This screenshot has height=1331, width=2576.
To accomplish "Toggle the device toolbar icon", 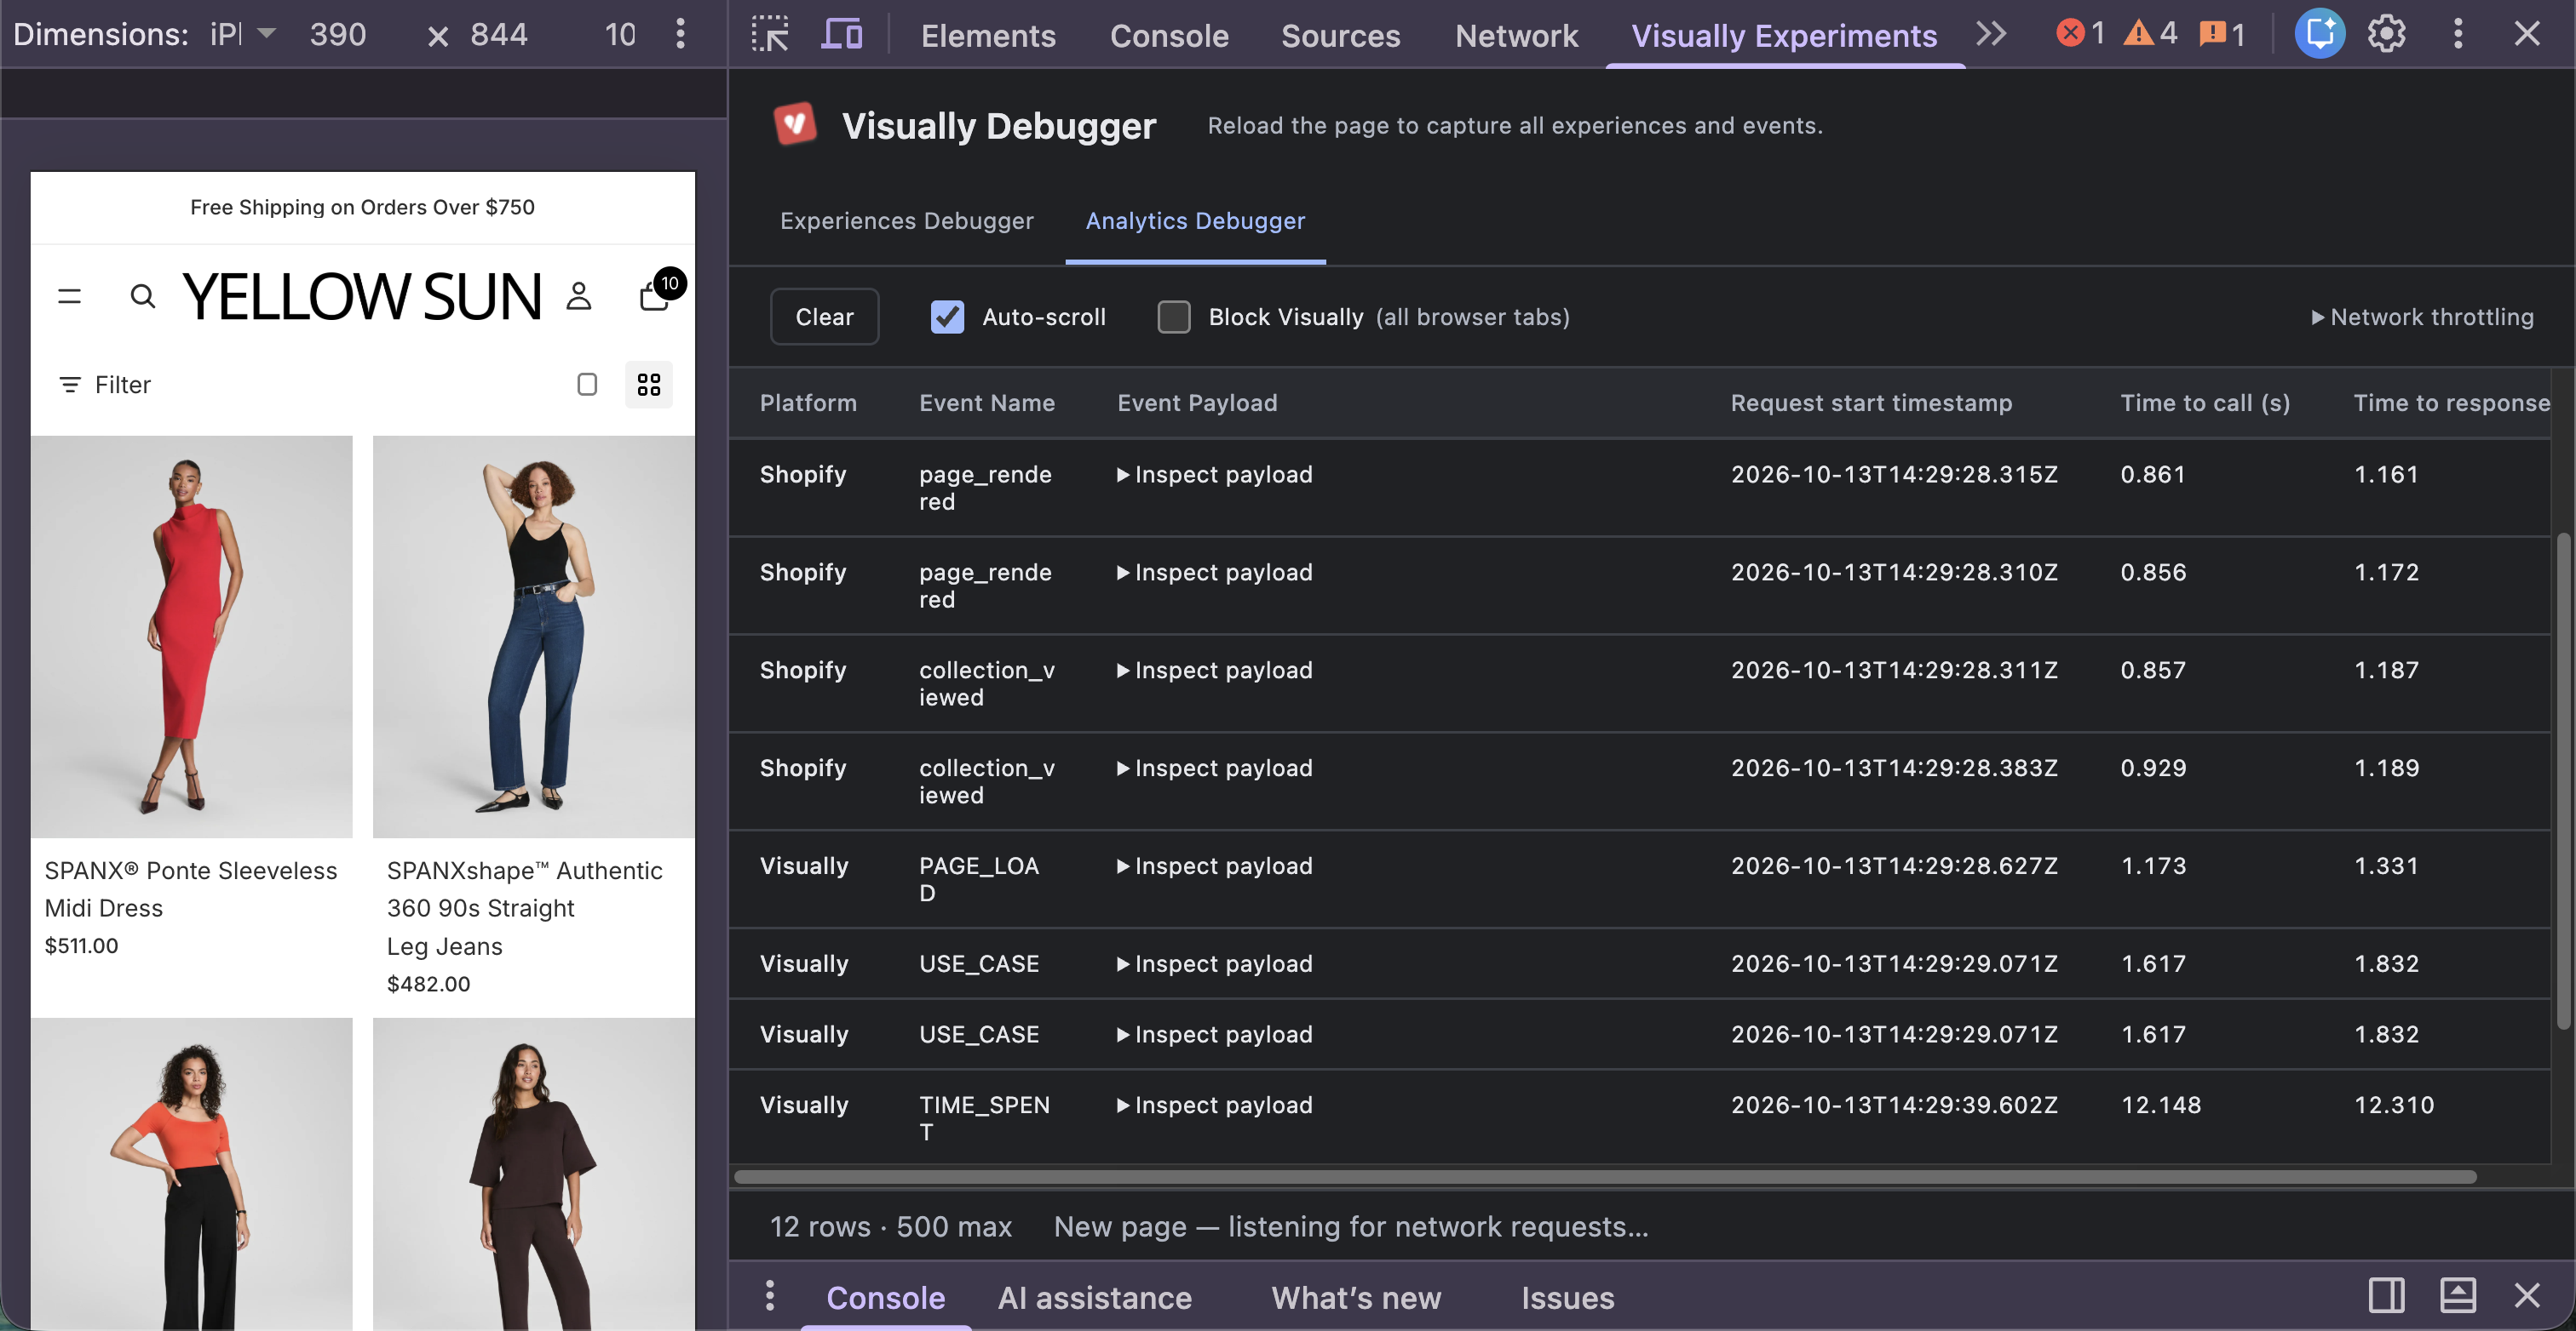I will click(x=841, y=34).
